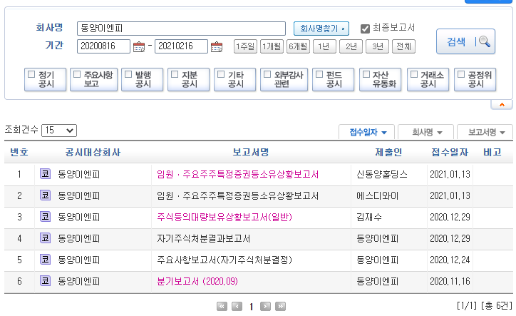The width and height of the screenshot is (516, 316).
Task: Check the 기타공시 checkbox
Action: point(221,74)
